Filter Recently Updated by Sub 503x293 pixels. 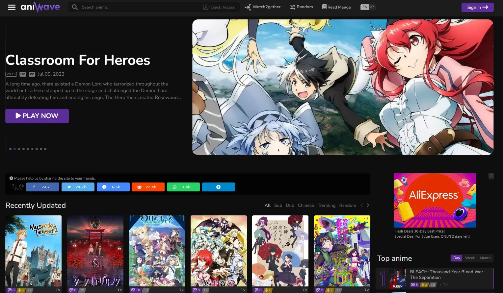point(278,205)
